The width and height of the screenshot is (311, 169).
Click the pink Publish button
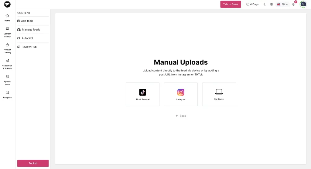click(x=33, y=163)
